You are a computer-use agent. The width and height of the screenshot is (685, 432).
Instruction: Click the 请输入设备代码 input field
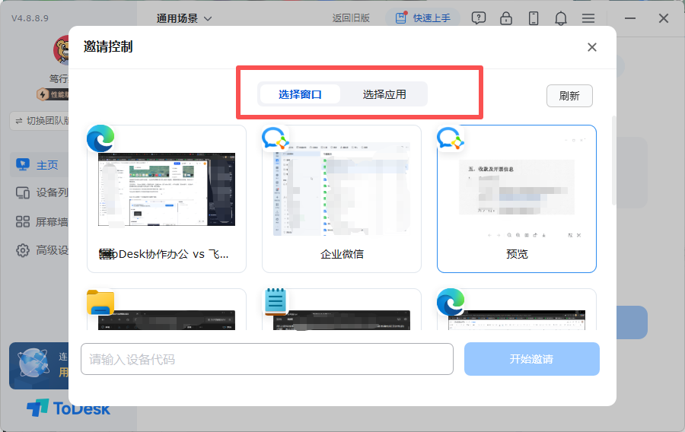click(267, 359)
